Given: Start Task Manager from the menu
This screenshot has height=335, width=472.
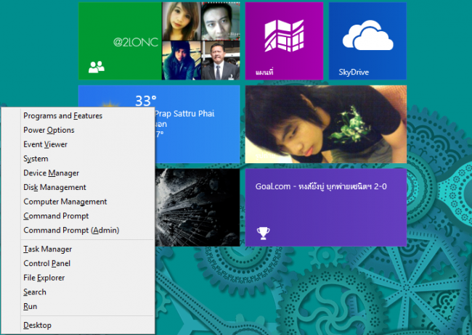Looking at the screenshot, I should (x=47, y=249).
